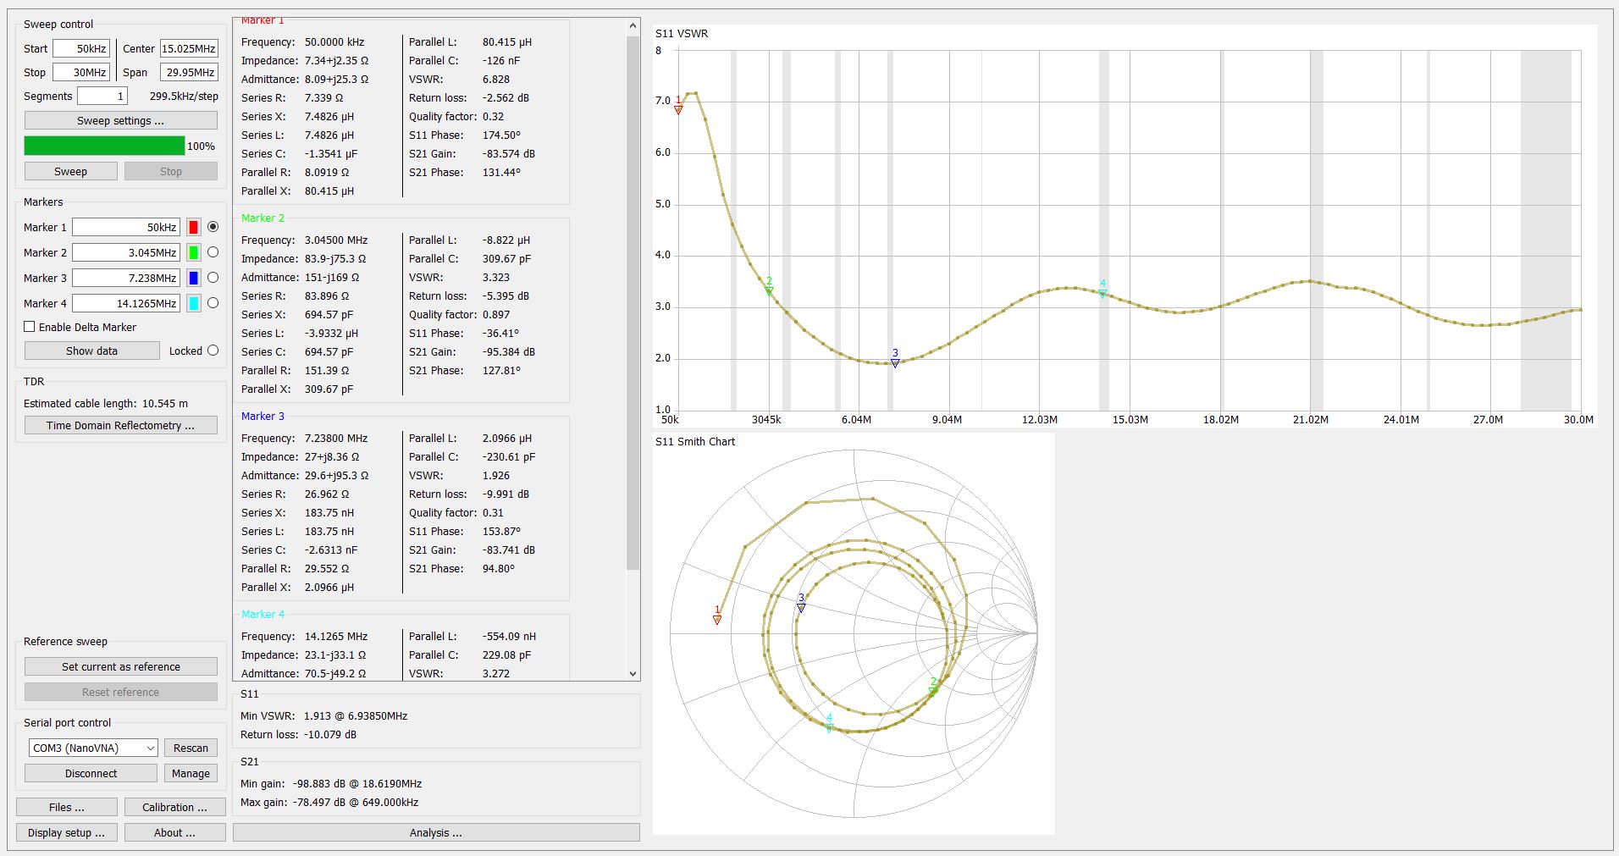Click the sweep Start frequency field

coord(81,48)
